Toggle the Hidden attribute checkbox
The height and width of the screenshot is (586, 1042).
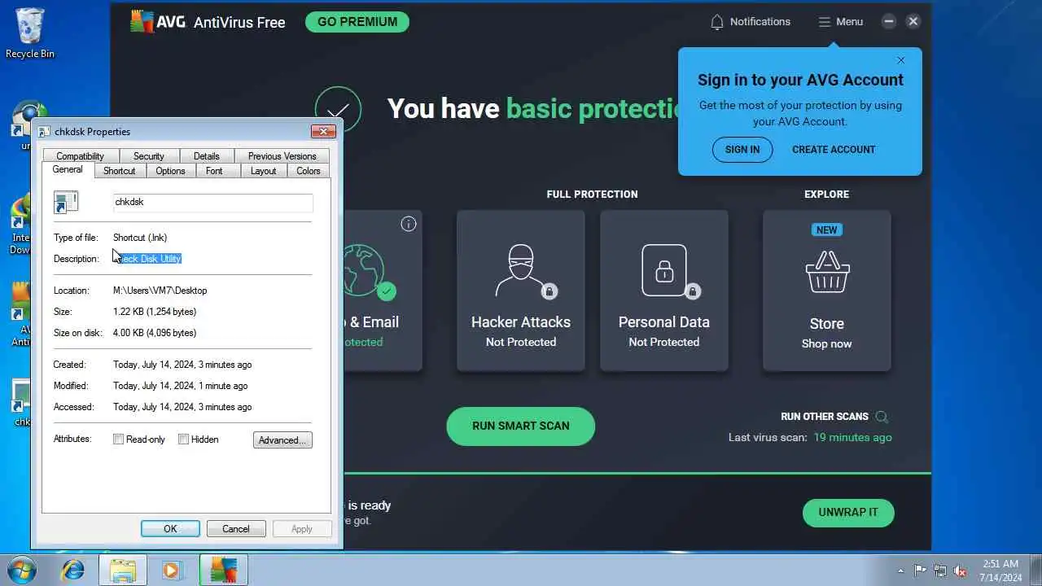pos(183,439)
